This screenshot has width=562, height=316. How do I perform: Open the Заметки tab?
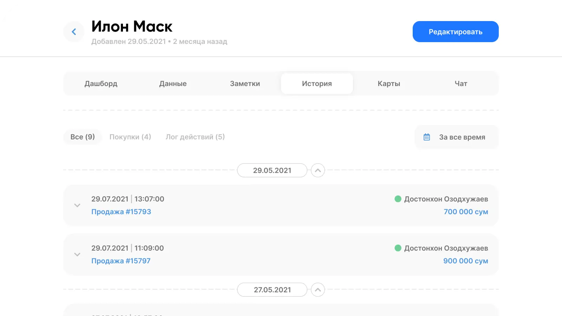(245, 84)
